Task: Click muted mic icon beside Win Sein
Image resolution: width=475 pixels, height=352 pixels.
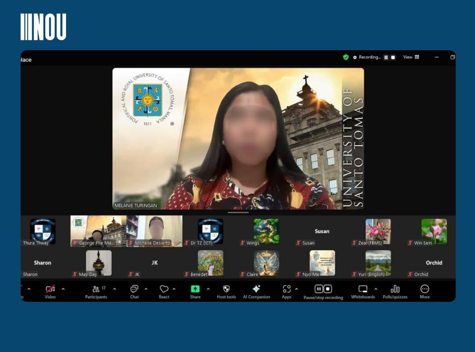Action: [x=410, y=243]
